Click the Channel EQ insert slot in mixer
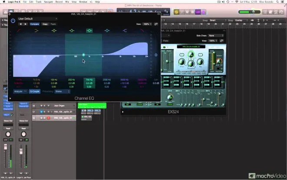287x180 pixels. (8, 109)
